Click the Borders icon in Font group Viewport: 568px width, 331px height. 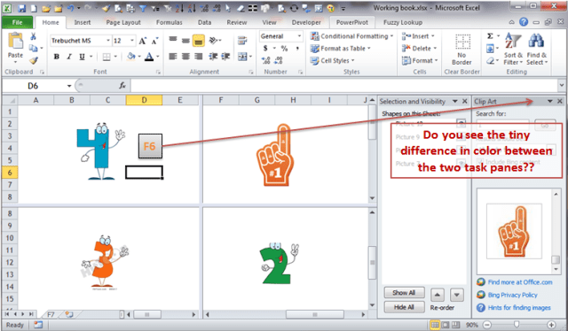point(106,57)
